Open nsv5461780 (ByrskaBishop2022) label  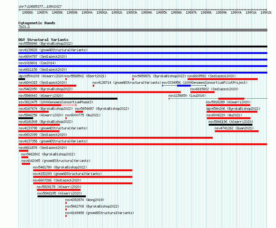(60, 167)
